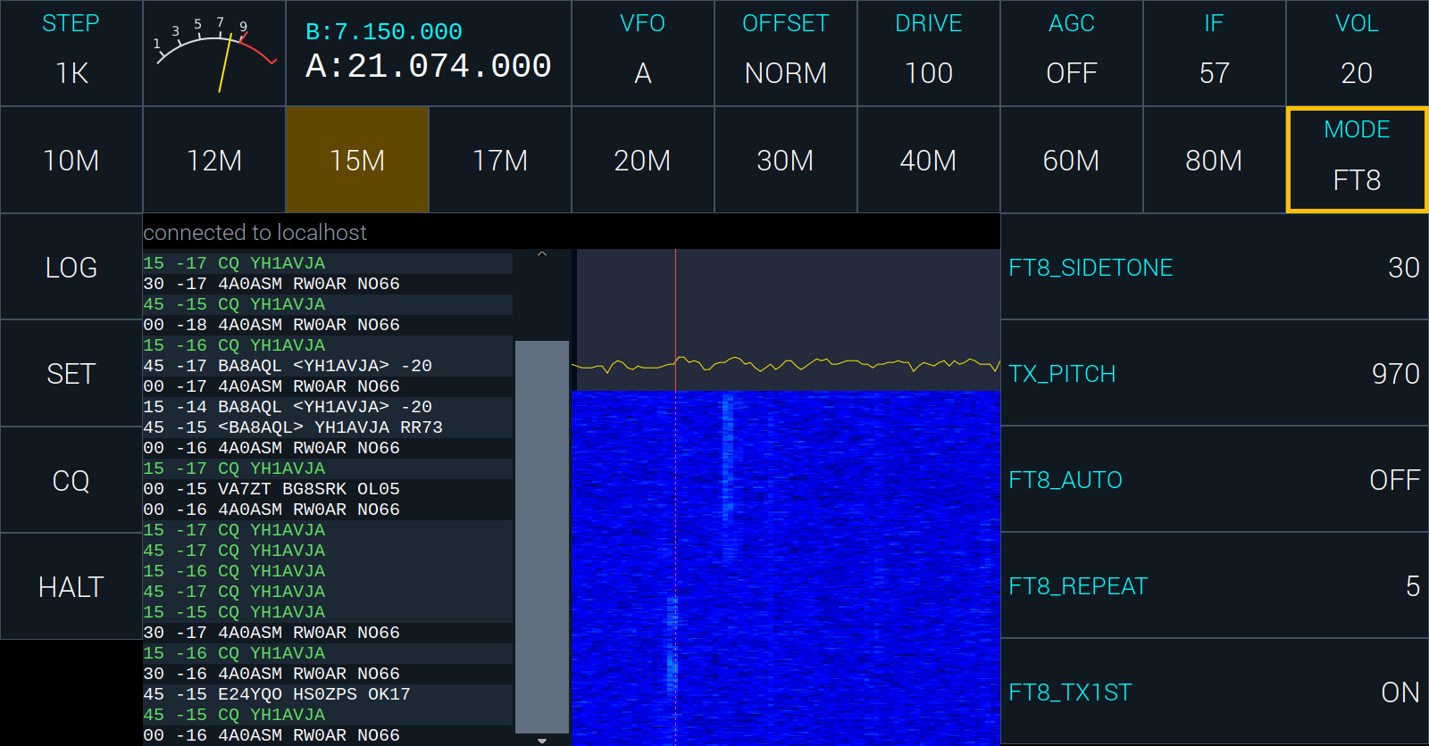1429x746 pixels.
Task: Click the decode list scroll-down arrow
Action: [x=542, y=740]
